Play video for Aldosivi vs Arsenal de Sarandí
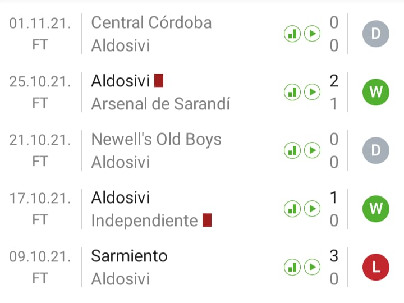The image size is (404, 303). click(x=312, y=92)
